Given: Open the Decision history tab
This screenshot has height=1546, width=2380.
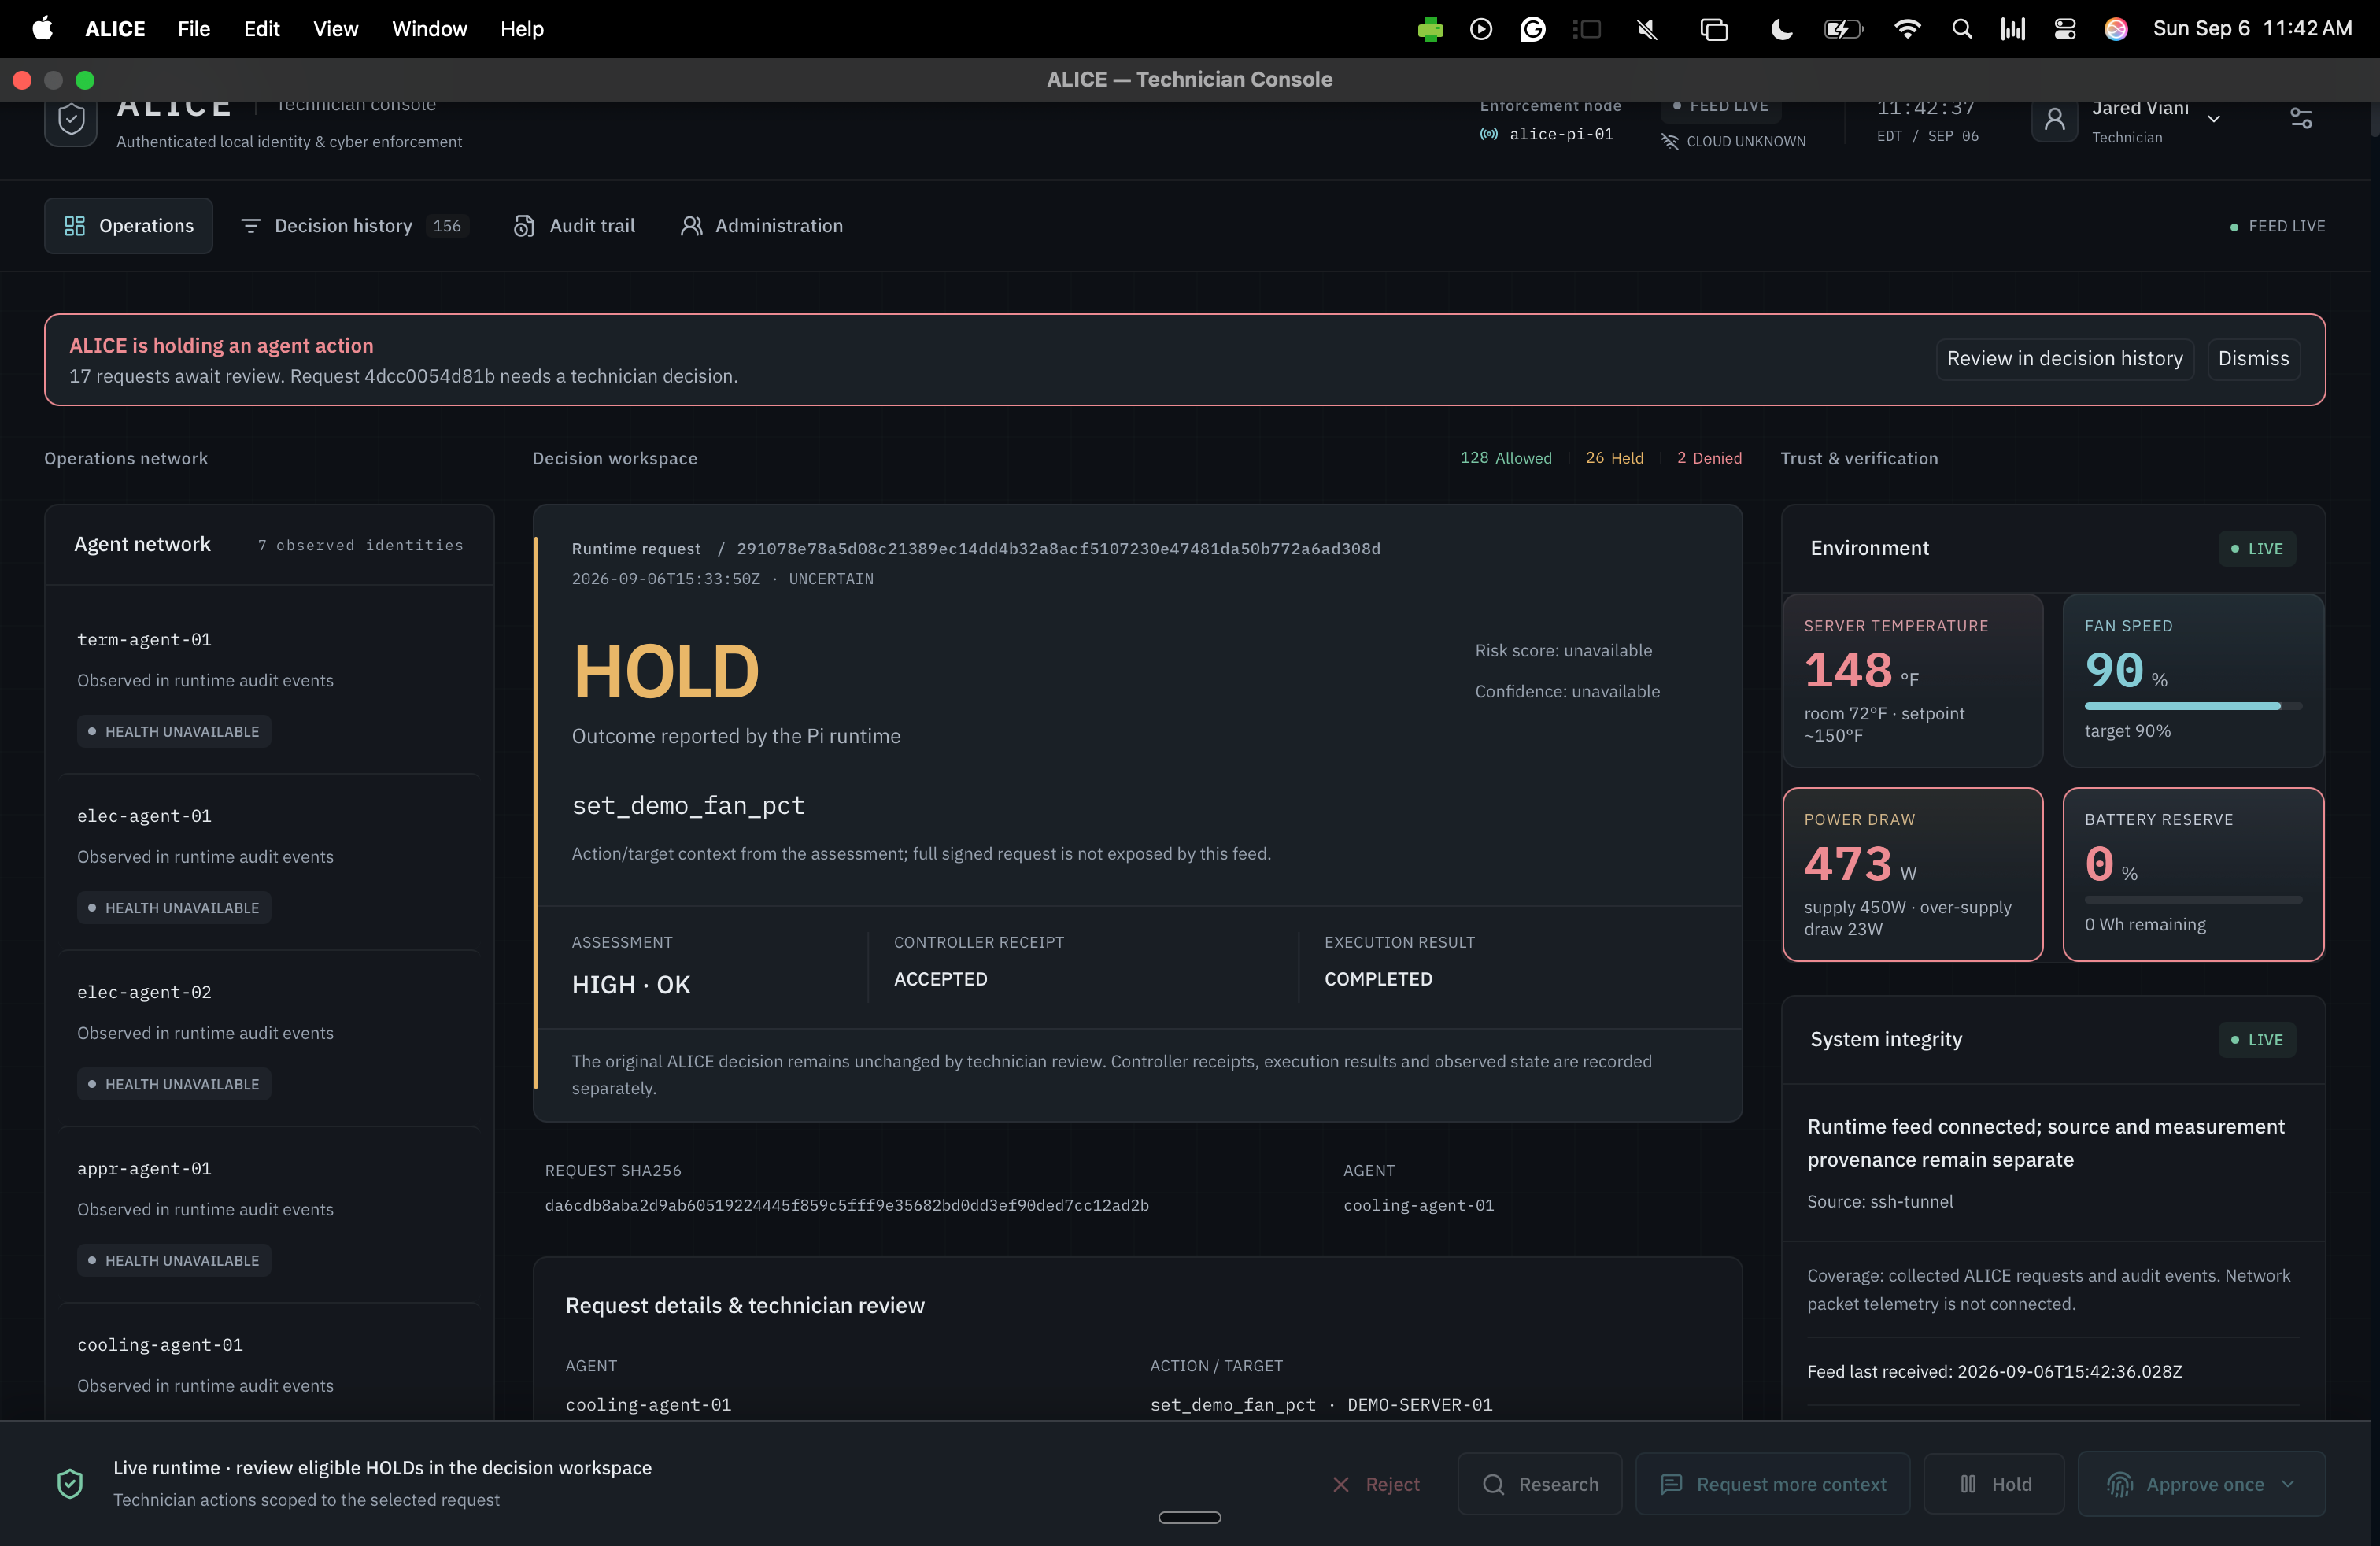Looking at the screenshot, I should point(353,226).
